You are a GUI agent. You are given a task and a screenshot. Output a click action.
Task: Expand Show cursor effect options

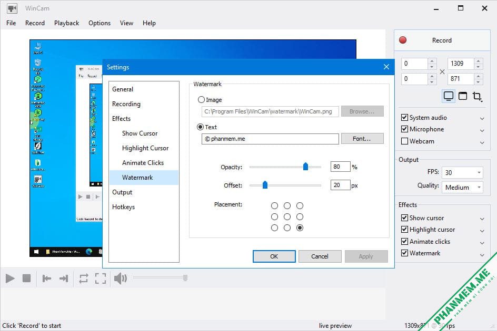(482, 219)
